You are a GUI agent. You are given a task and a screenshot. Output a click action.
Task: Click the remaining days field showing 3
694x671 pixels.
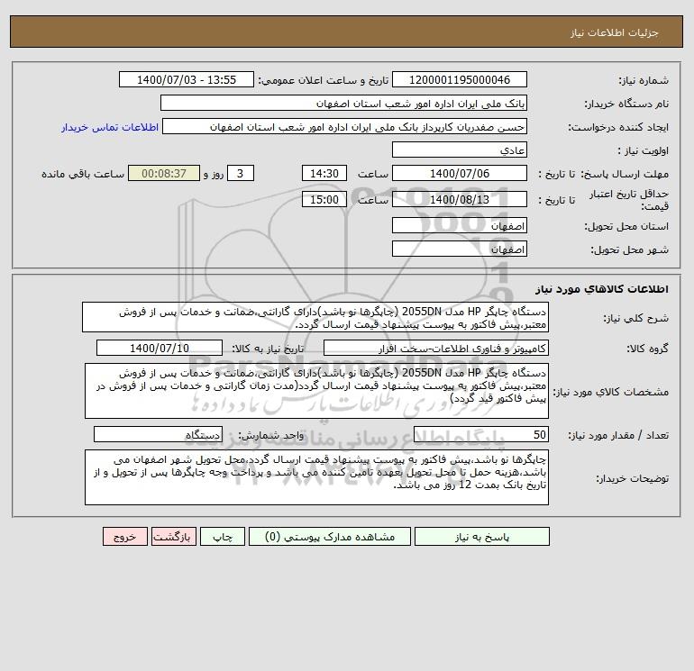(x=241, y=174)
